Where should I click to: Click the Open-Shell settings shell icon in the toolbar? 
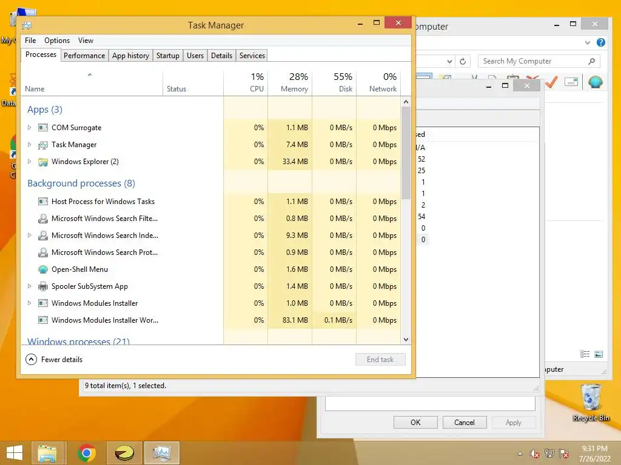(x=596, y=82)
